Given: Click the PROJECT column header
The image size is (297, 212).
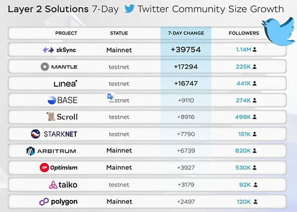Looking at the screenshot, I should pyautogui.click(x=66, y=33).
